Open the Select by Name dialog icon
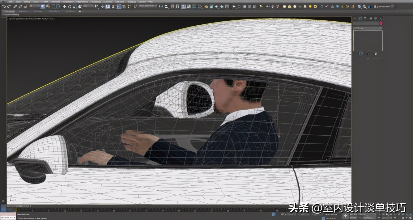This screenshot has height=220, width=413. [48, 6]
